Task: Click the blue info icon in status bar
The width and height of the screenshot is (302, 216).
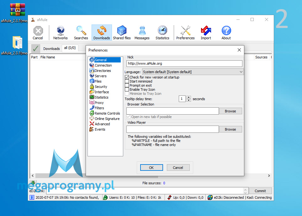Action: click(32, 197)
